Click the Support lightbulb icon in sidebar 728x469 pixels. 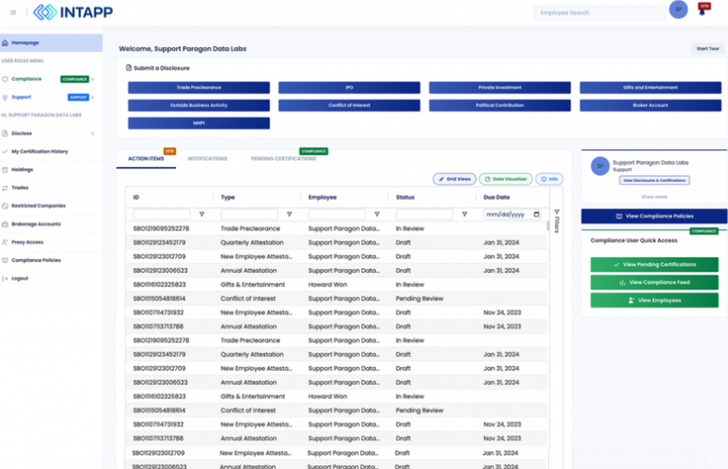pos(5,97)
